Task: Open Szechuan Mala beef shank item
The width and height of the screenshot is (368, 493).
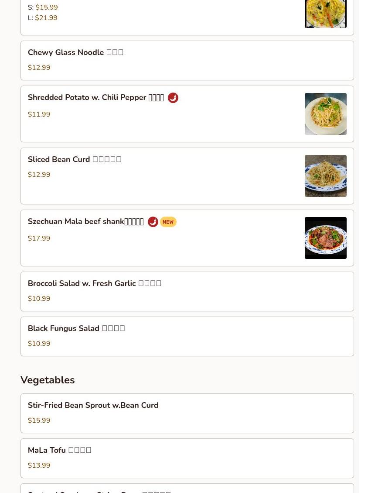Action: (x=187, y=238)
